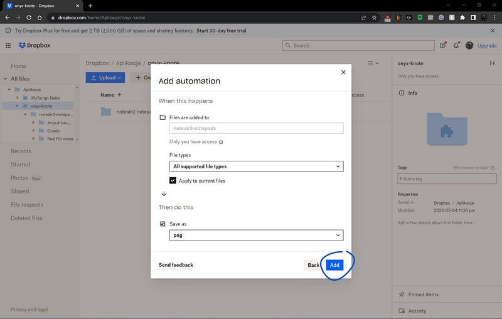Open the Send feedback link
Screen dimensions: 502x319
(176, 265)
